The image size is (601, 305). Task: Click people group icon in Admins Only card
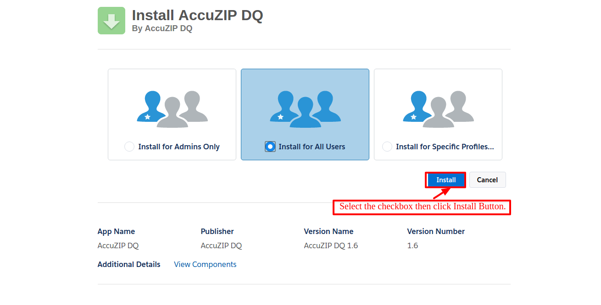coord(172,109)
